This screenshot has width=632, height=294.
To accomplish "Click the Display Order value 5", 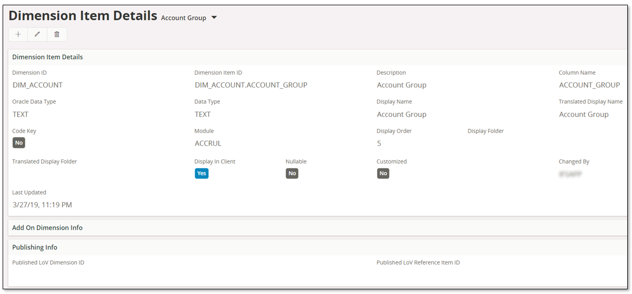I will [379, 143].
